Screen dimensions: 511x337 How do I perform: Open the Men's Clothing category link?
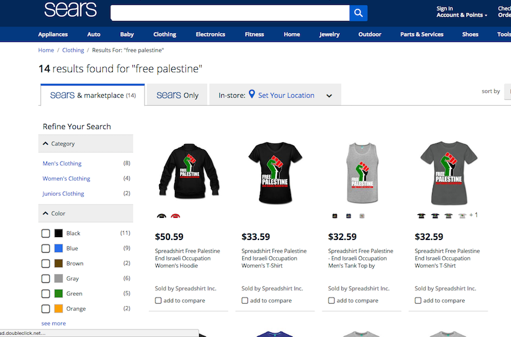coord(62,163)
